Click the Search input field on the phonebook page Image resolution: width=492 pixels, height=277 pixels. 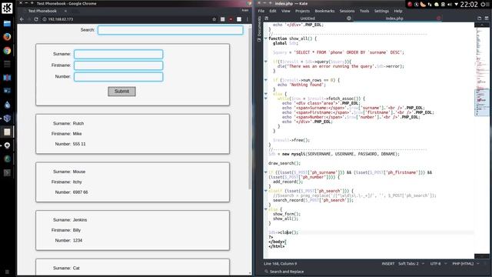[171, 30]
